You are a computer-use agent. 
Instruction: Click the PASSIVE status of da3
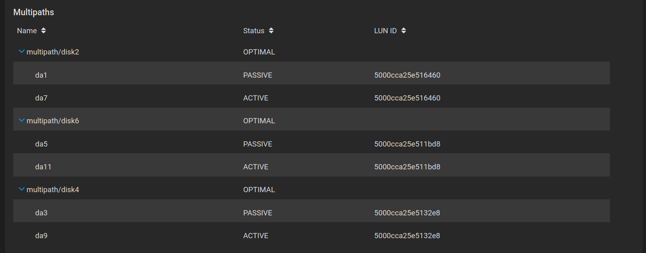tap(258, 213)
